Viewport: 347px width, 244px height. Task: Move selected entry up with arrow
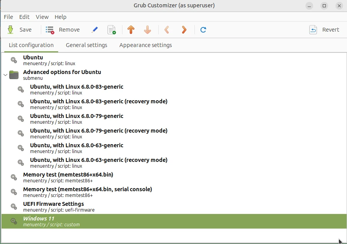(131, 30)
